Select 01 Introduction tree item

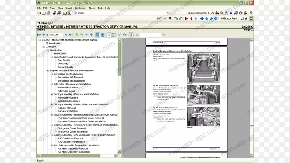53,43
